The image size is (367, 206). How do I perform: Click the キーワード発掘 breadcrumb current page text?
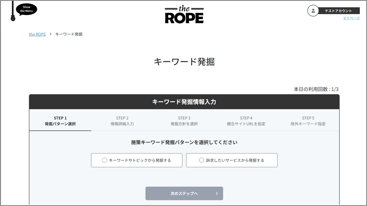pyautogui.click(x=69, y=34)
